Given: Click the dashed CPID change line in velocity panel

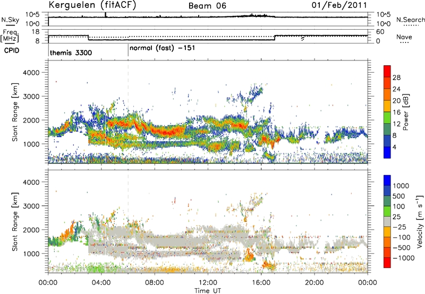Looking at the screenshot, I should pos(128,221).
